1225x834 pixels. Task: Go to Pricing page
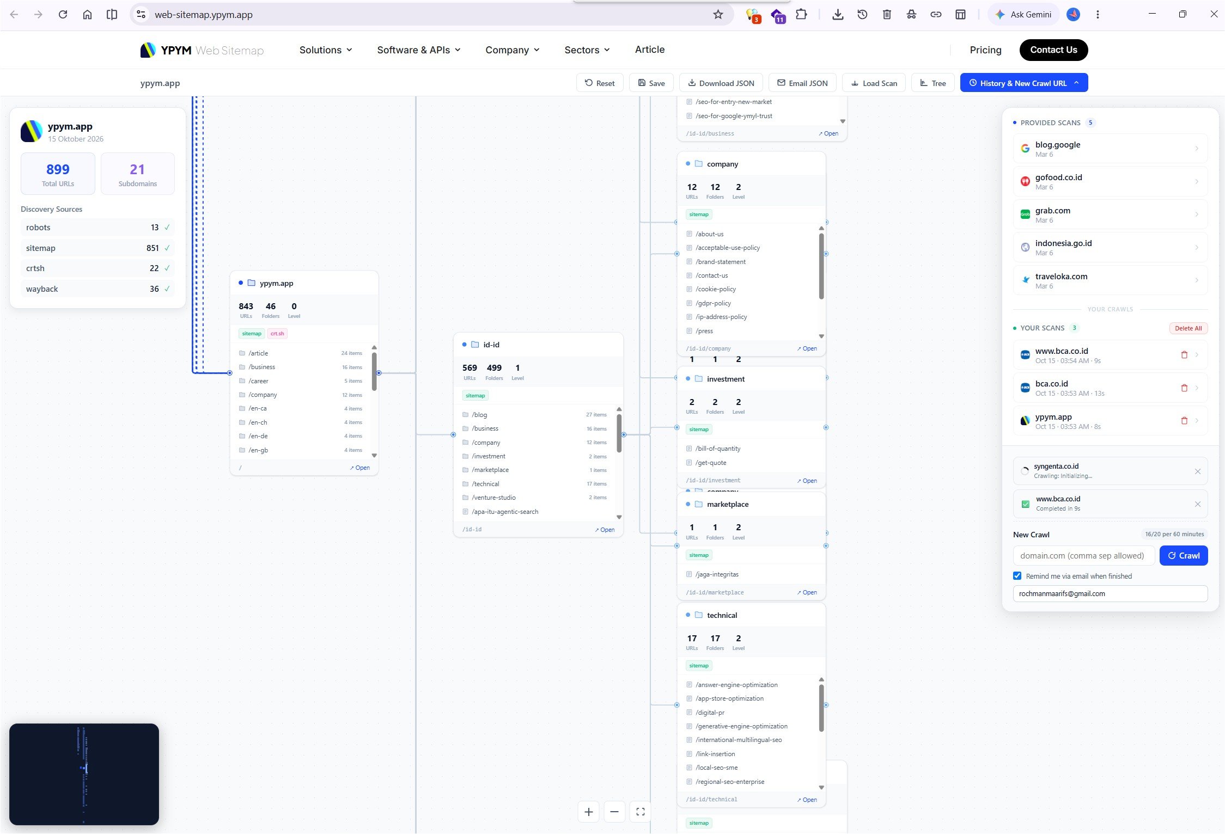985,50
